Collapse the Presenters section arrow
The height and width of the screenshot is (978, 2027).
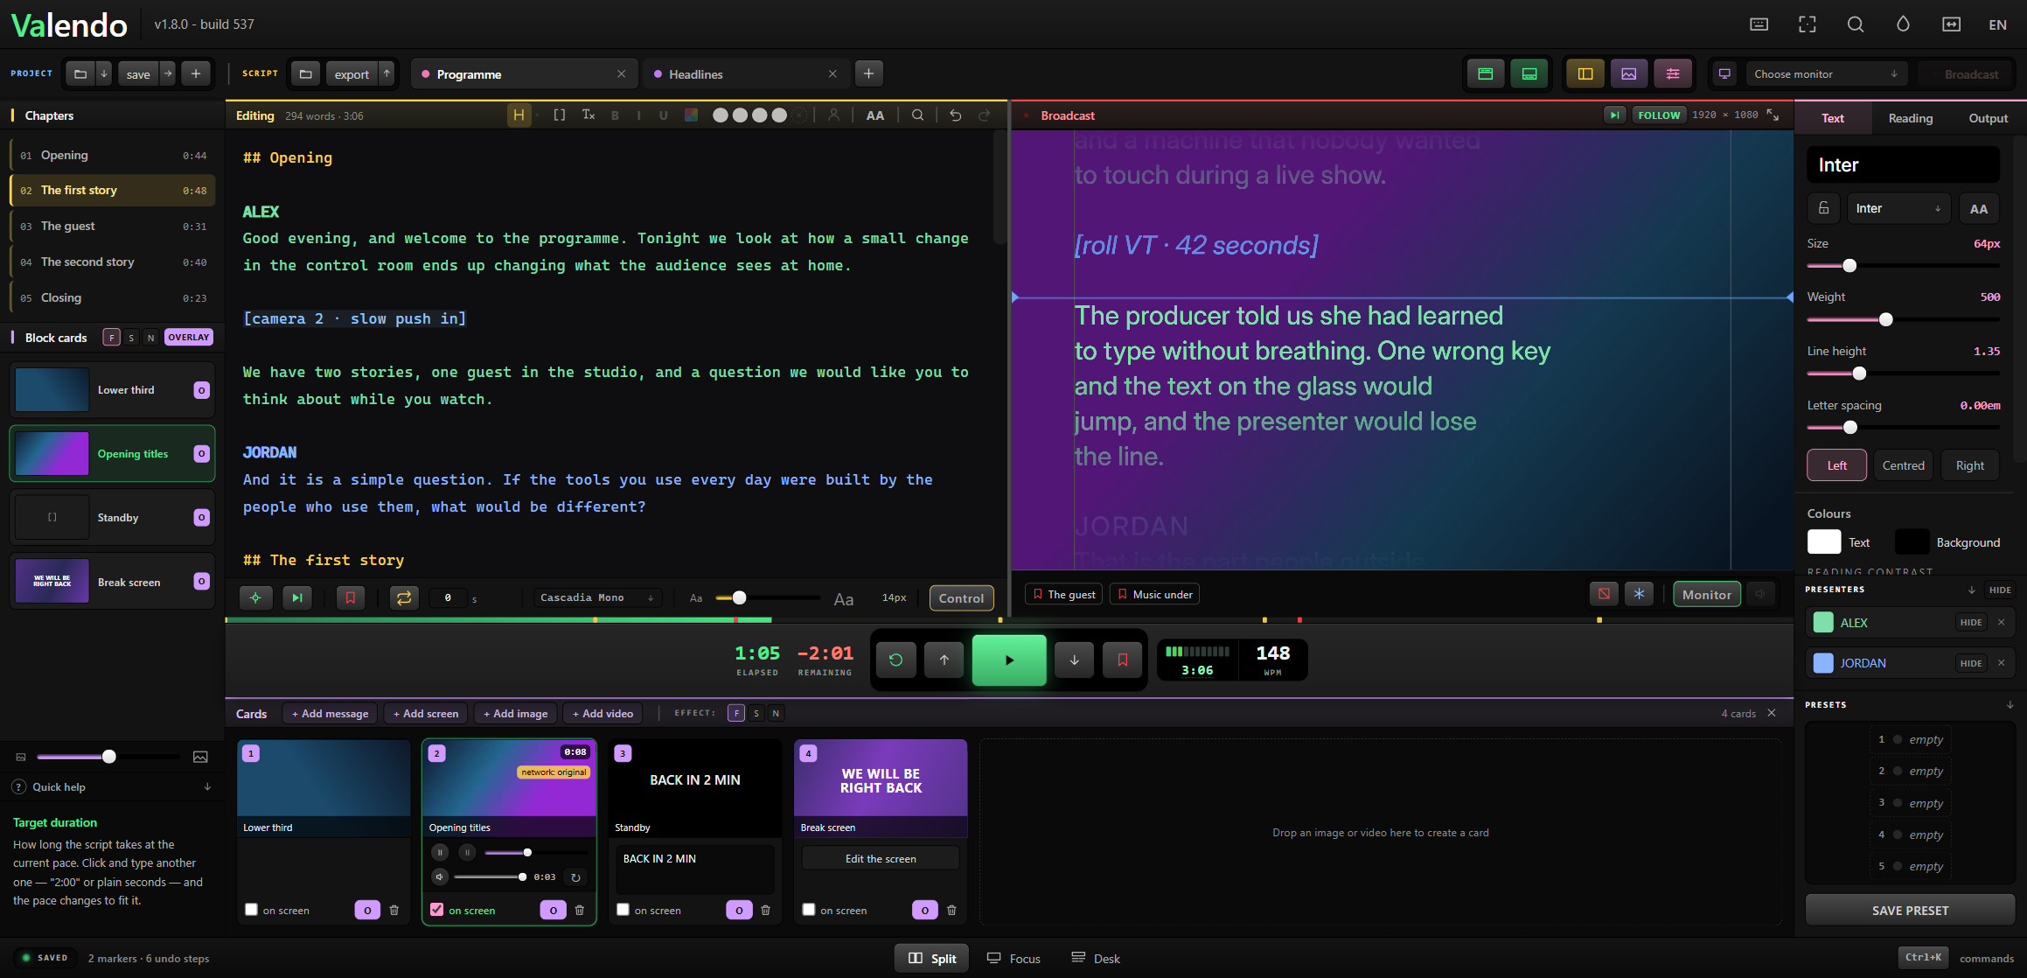pos(1972,590)
